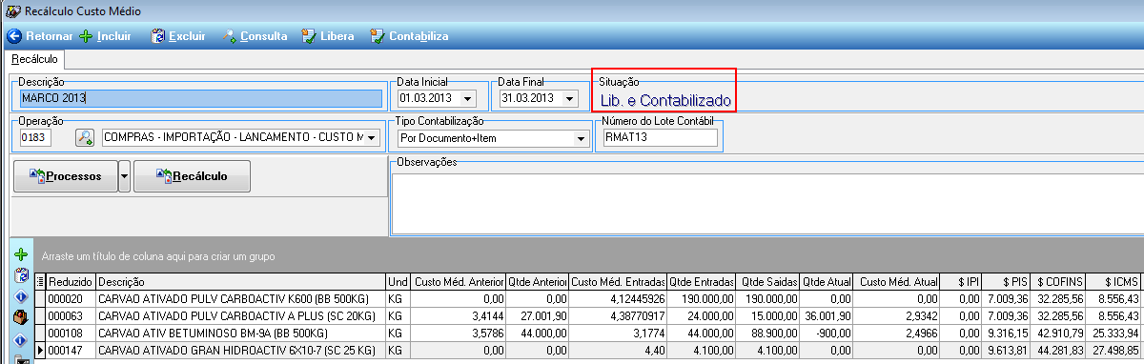Click the Recálculo button
The image size is (1144, 364).
click(x=192, y=176)
